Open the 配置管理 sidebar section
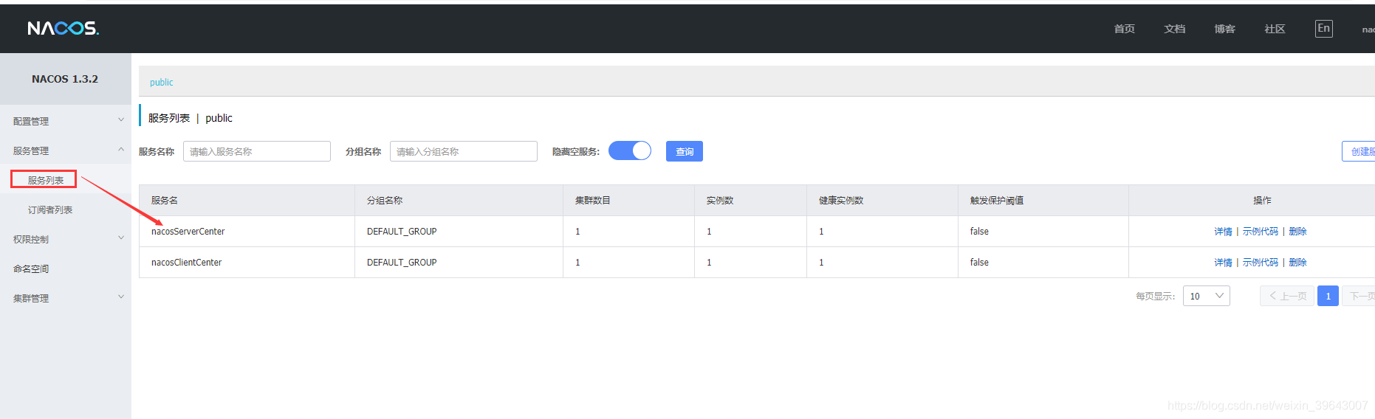1375x419 pixels. [31, 122]
